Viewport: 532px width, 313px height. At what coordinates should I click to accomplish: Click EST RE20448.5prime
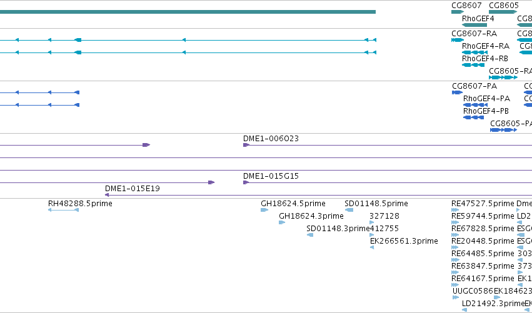point(455,247)
